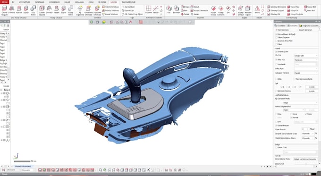Screen dimensions: 321x176
Task: Enable the Etiket checkbox
Action: pos(276,44)
